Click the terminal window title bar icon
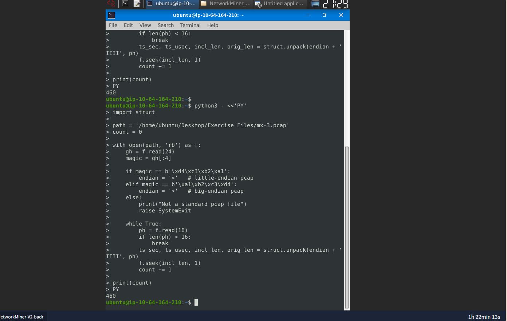Screen dimensions: 507x321 pos(112,15)
